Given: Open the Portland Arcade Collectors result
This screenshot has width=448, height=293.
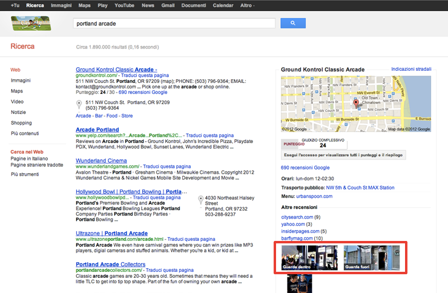Looking at the screenshot, I should tap(111, 265).
